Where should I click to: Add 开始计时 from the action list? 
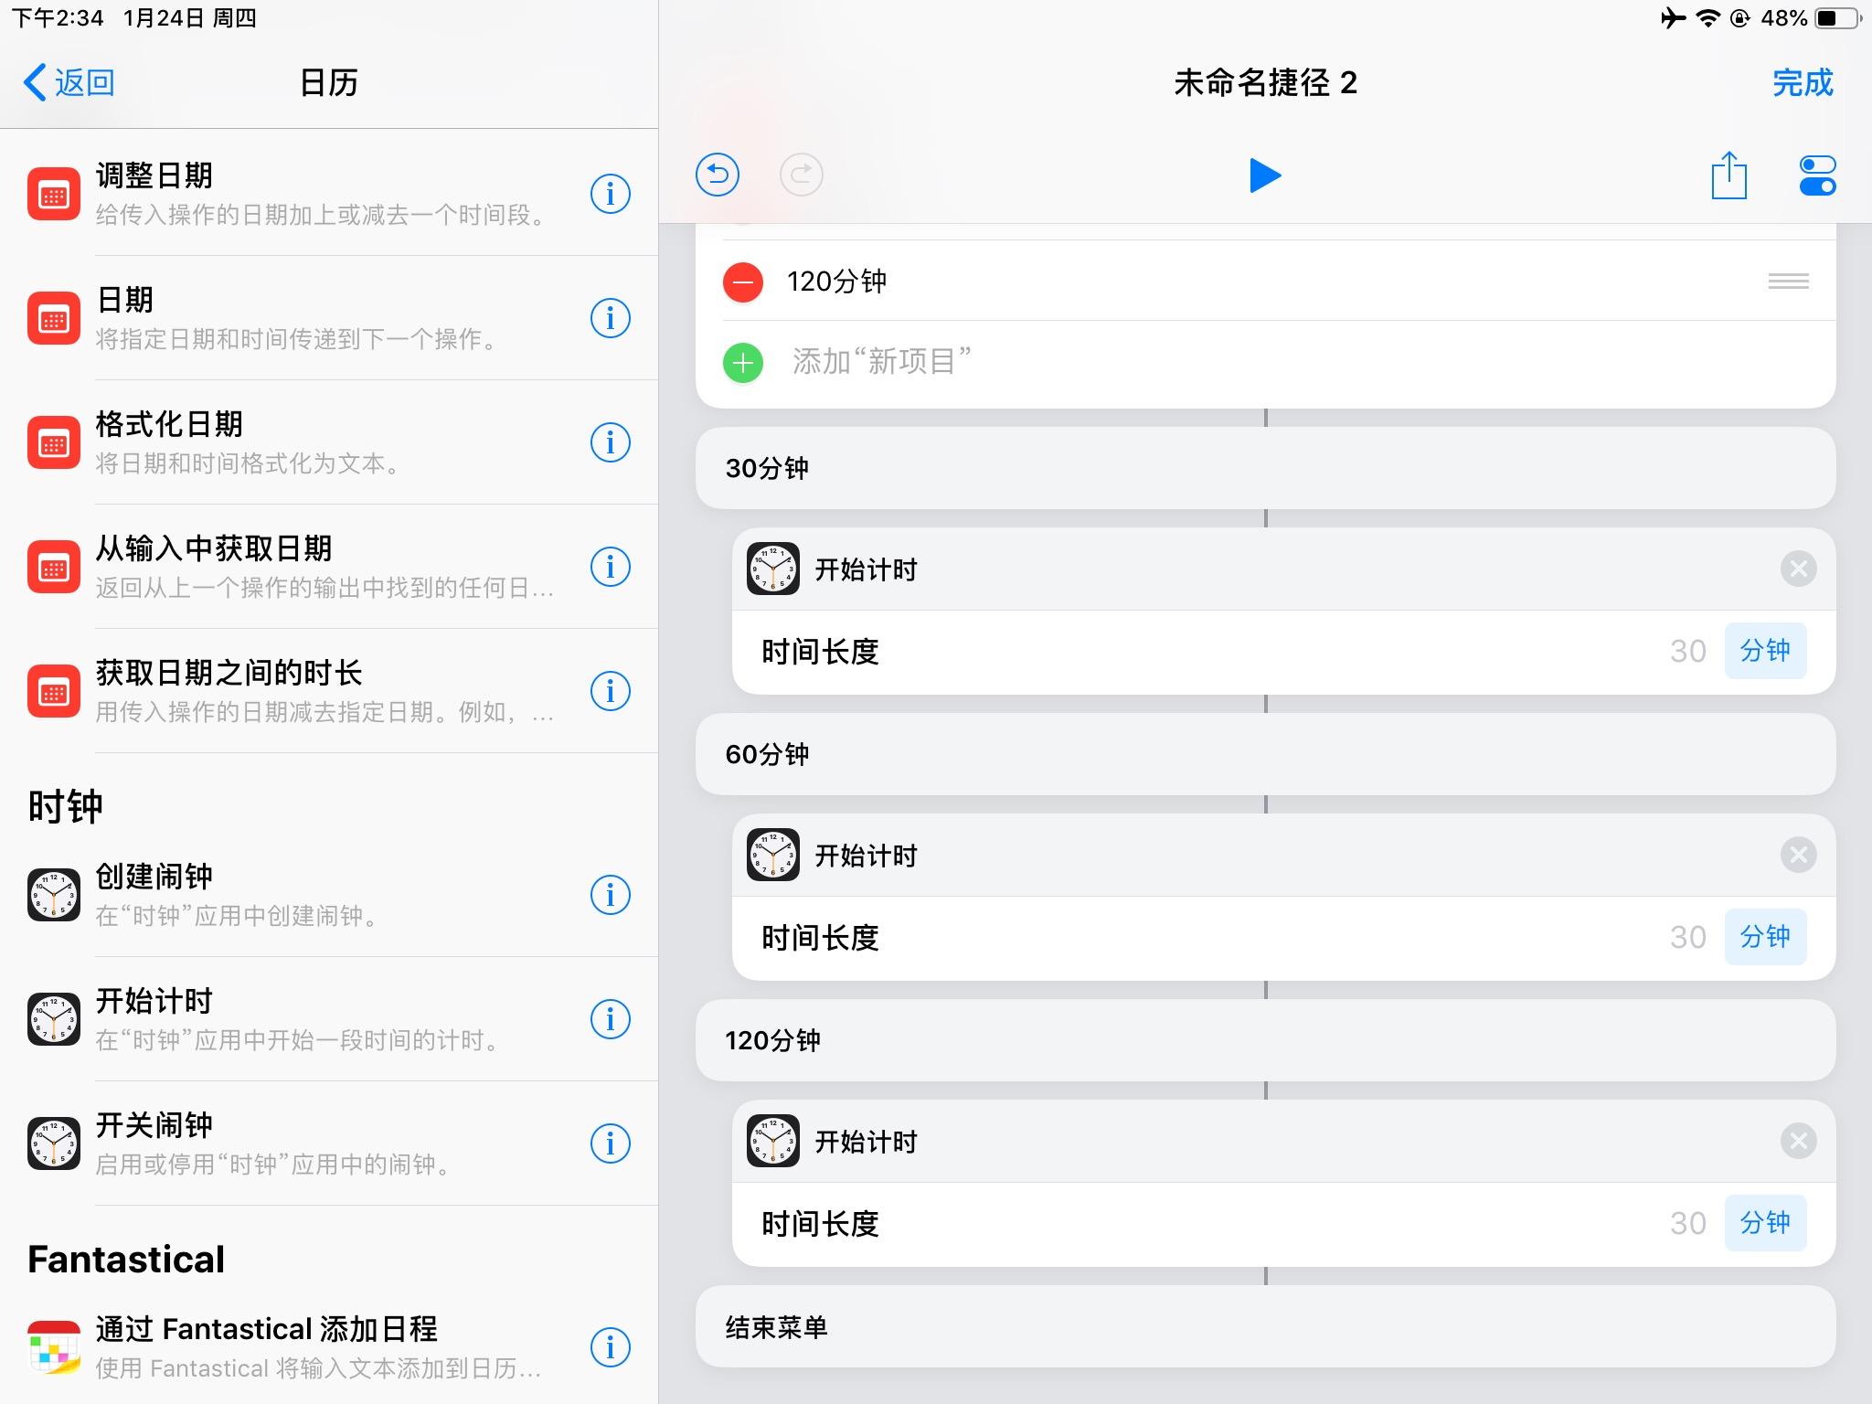coord(329,1019)
